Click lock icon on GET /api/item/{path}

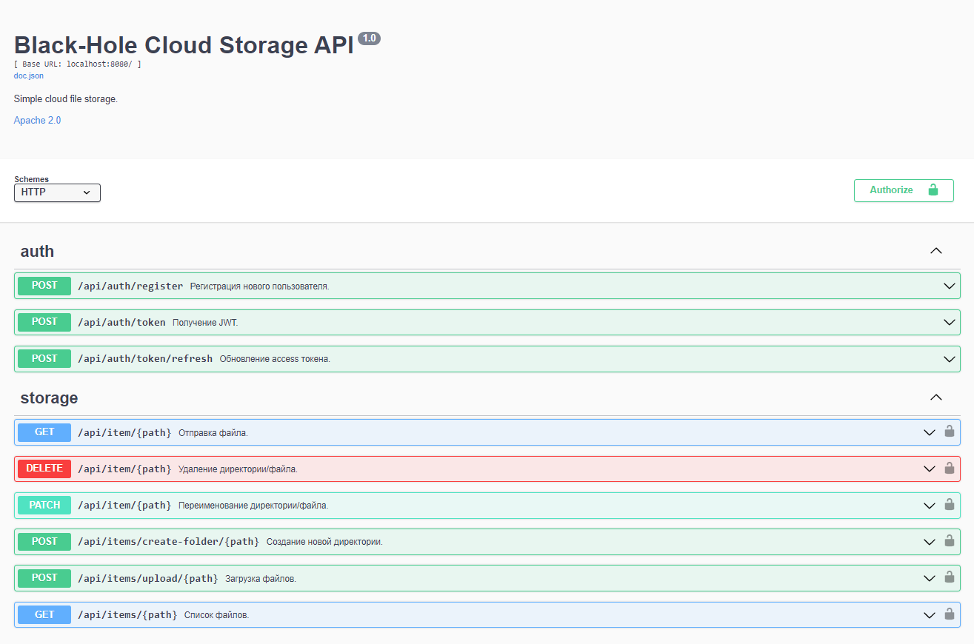point(949,432)
